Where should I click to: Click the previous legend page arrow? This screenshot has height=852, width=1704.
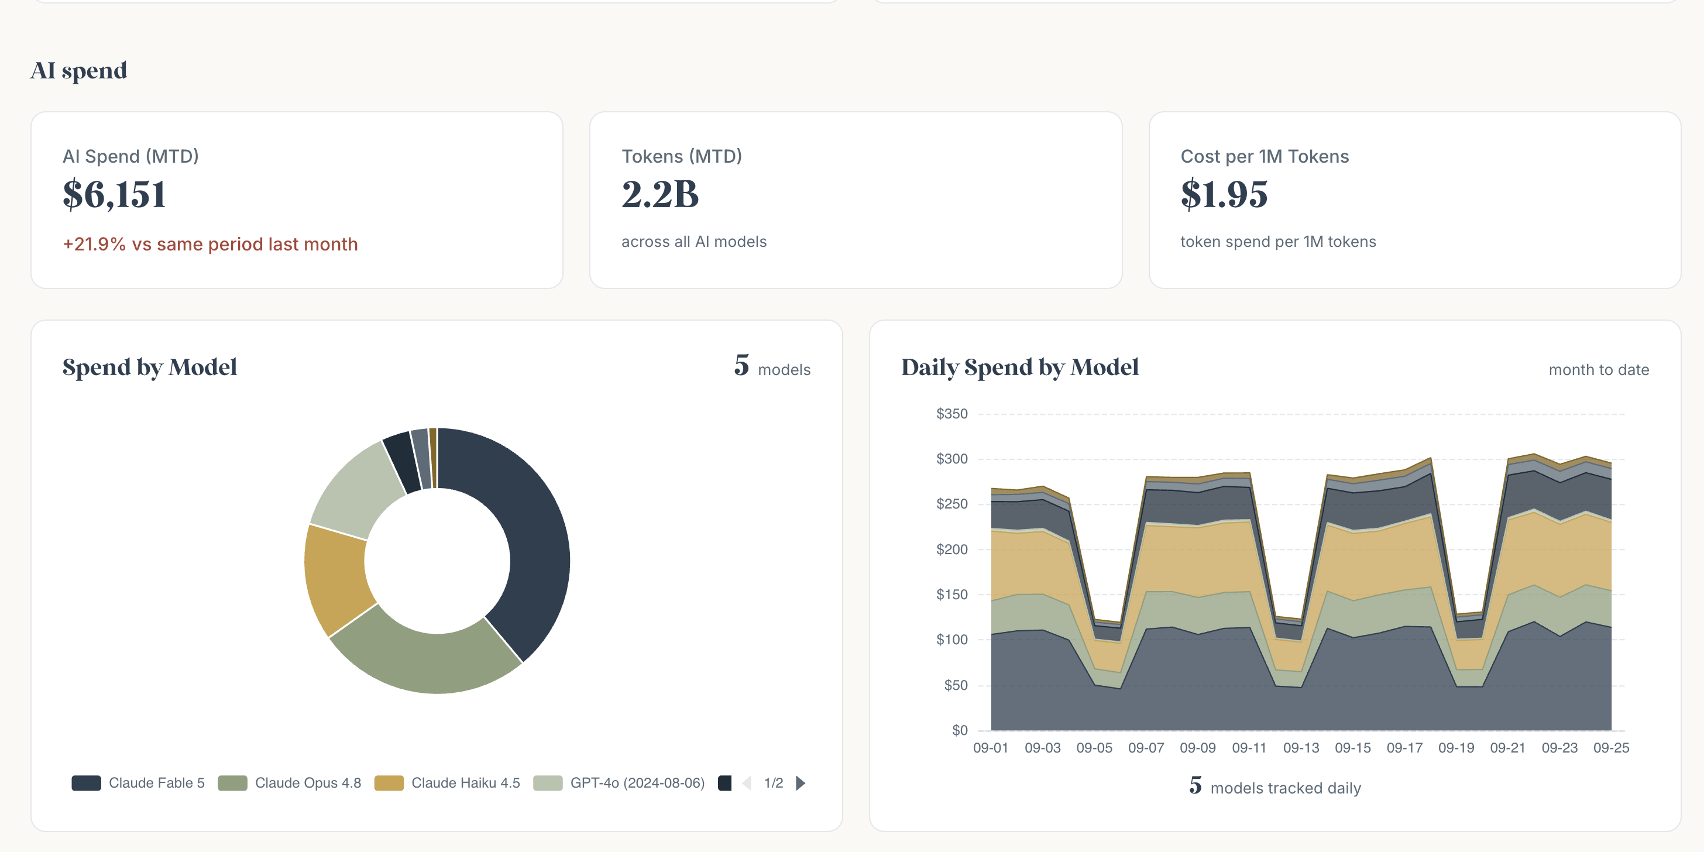[747, 783]
